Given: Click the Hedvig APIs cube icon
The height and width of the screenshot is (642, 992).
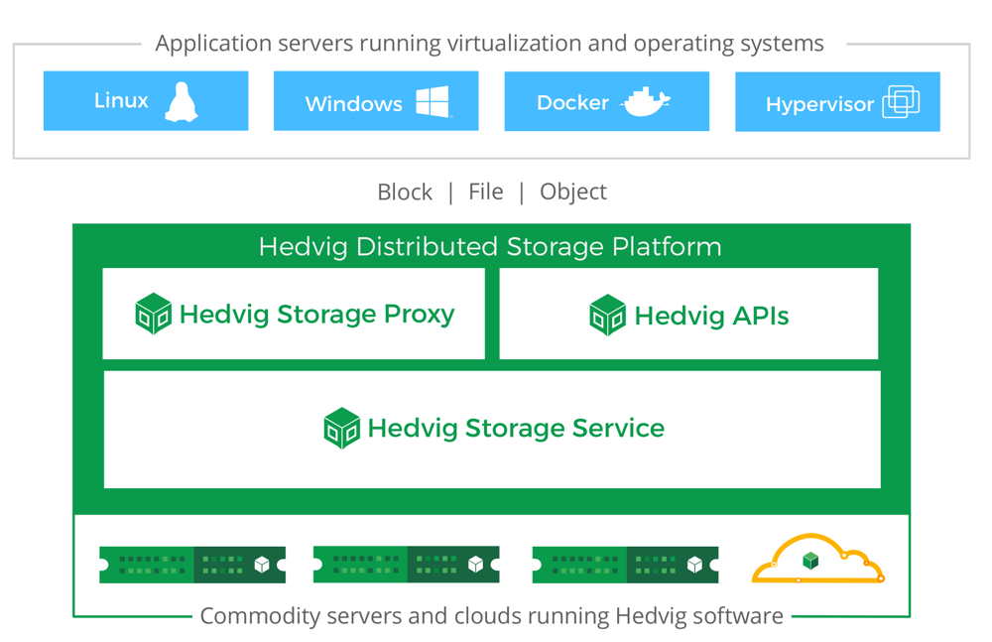Looking at the screenshot, I should coord(607,315).
